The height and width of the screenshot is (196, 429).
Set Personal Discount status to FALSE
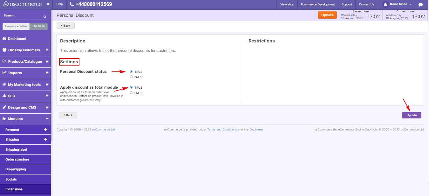[131, 77]
